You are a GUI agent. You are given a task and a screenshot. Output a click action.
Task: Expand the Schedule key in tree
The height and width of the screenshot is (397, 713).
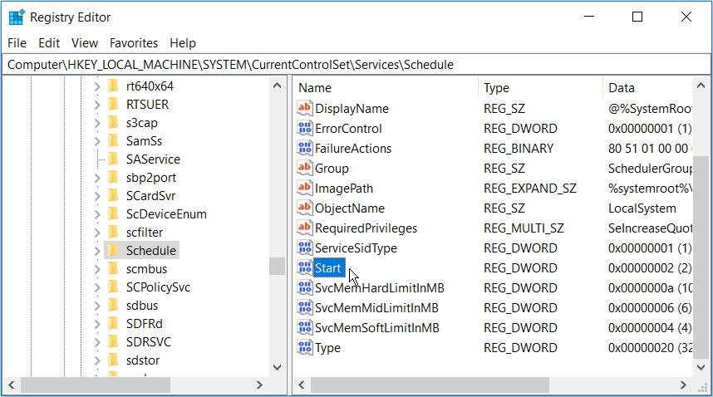97,251
